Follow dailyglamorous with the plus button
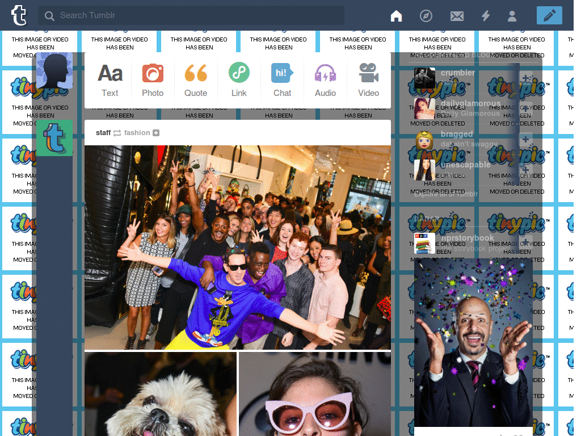Viewport: 581px width, 436px height. (x=525, y=108)
